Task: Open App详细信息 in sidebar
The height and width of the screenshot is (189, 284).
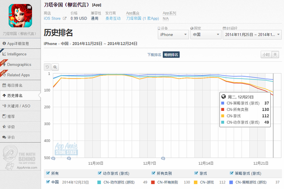Action: coord(20,43)
